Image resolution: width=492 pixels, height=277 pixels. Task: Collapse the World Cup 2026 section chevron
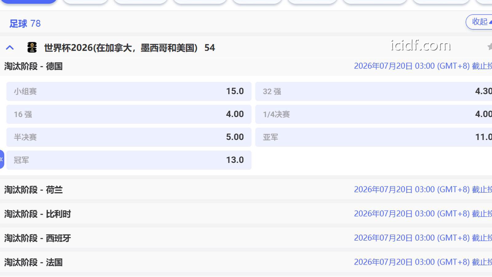tap(10, 48)
